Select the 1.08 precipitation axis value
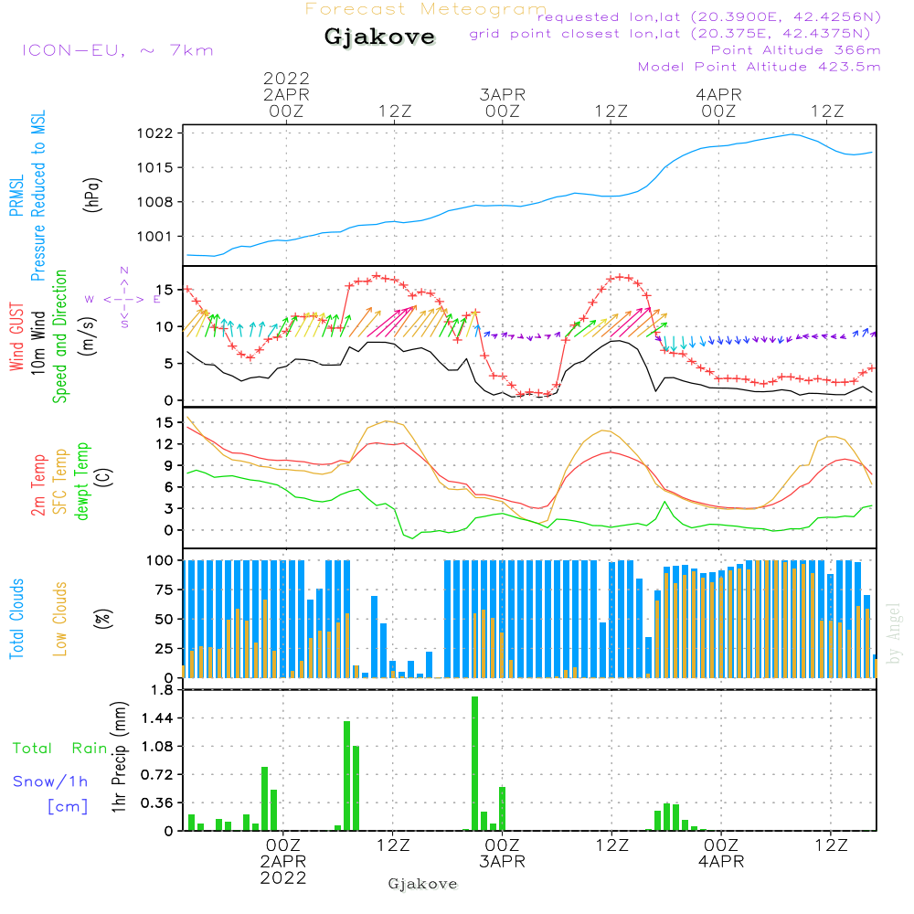The image size is (914, 914). (x=157, y=747)
